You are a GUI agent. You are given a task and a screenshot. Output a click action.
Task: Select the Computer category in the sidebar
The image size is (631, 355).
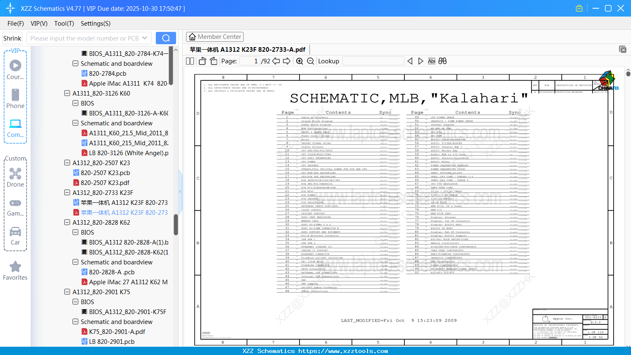[x=15, y=128]
